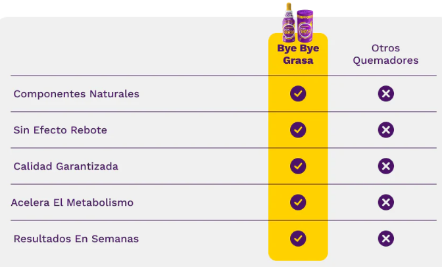The height and width of the screenshot is (267, 442).
Task: Click checkmark icon for Resultados En Semanas
Action: [x=298, y=239]
